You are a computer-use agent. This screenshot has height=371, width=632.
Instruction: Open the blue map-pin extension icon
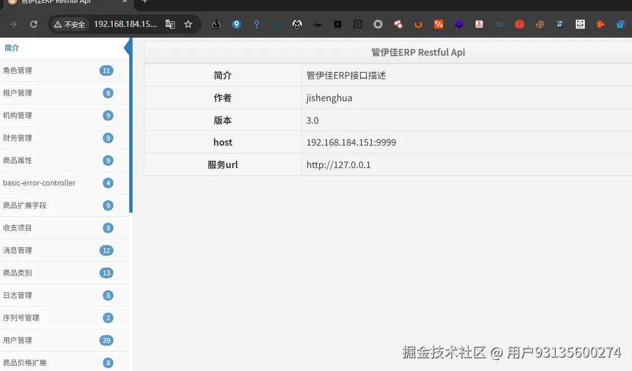pyautogui.click(x=237, y=24)
